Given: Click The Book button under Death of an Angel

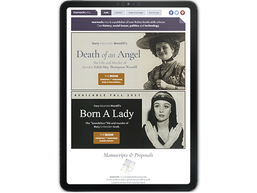Looking at the screenshot, I should [111, 79].
